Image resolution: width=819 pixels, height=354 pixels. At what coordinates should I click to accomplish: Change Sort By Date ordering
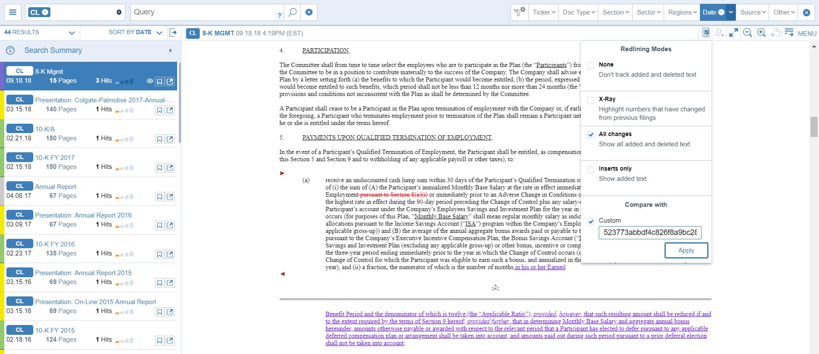click(x=135, y=32)
